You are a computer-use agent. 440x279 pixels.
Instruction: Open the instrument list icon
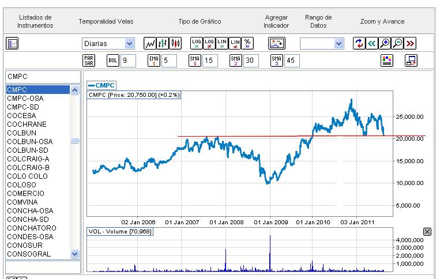tap(13, 43)
